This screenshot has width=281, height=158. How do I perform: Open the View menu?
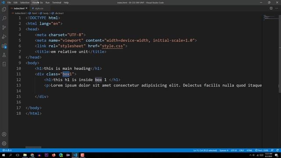(35, 3)
